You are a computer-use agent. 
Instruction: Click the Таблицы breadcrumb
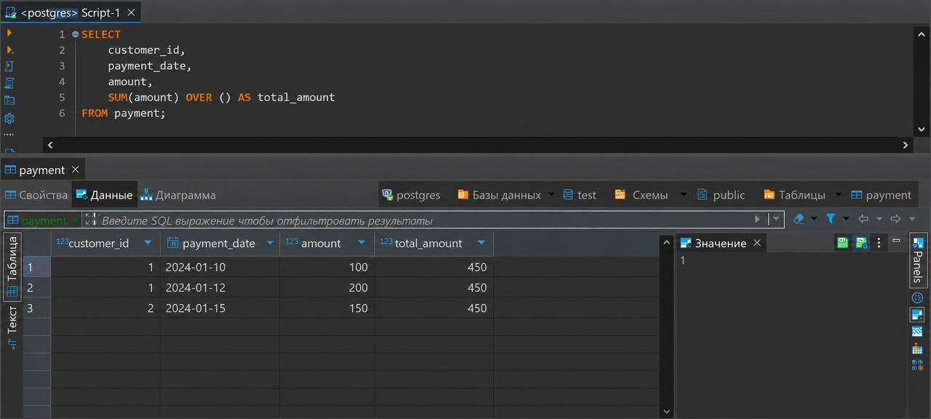pyautogui.click(x=794, y=195)
